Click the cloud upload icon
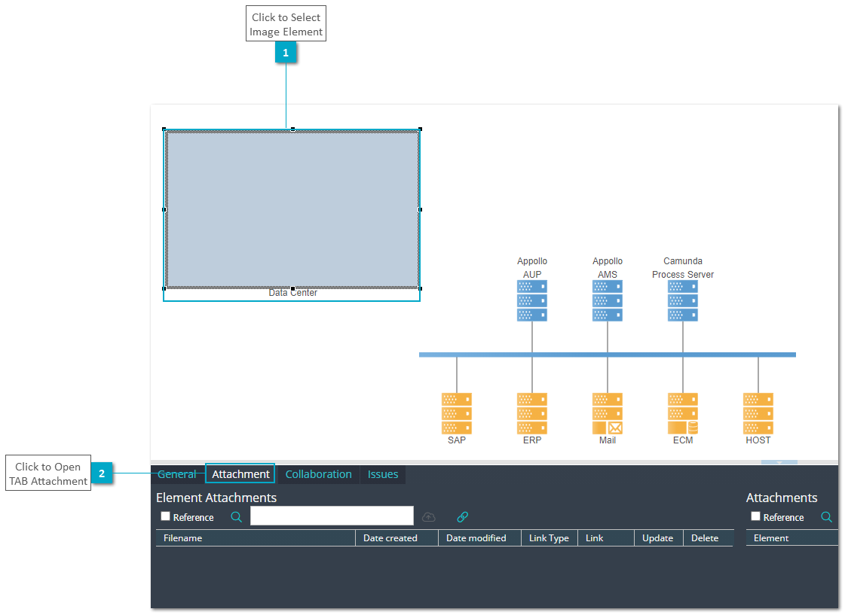Viewport: 845px width, 615px height. [x=428, y=517]
